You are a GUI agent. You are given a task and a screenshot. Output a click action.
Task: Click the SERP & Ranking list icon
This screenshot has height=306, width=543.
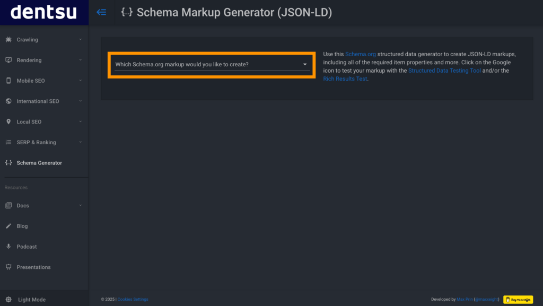[x=8, y=142]
